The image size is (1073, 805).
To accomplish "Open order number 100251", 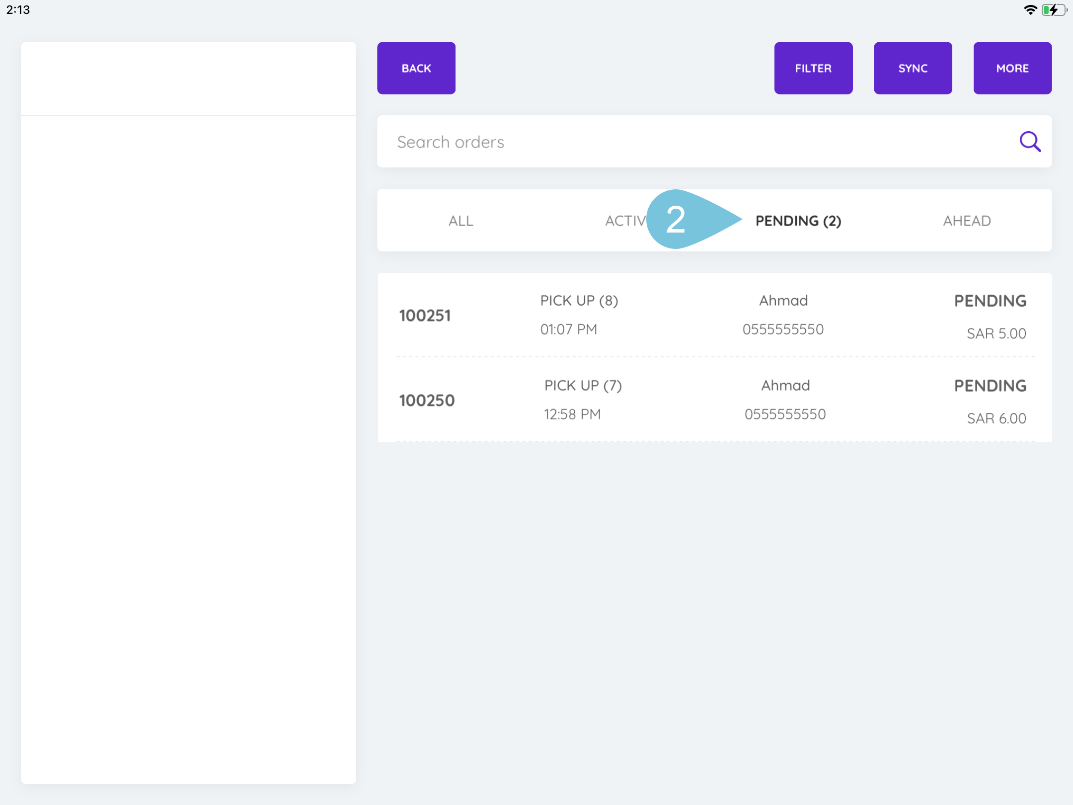I will pyautogui.click(x=425, y=316).
